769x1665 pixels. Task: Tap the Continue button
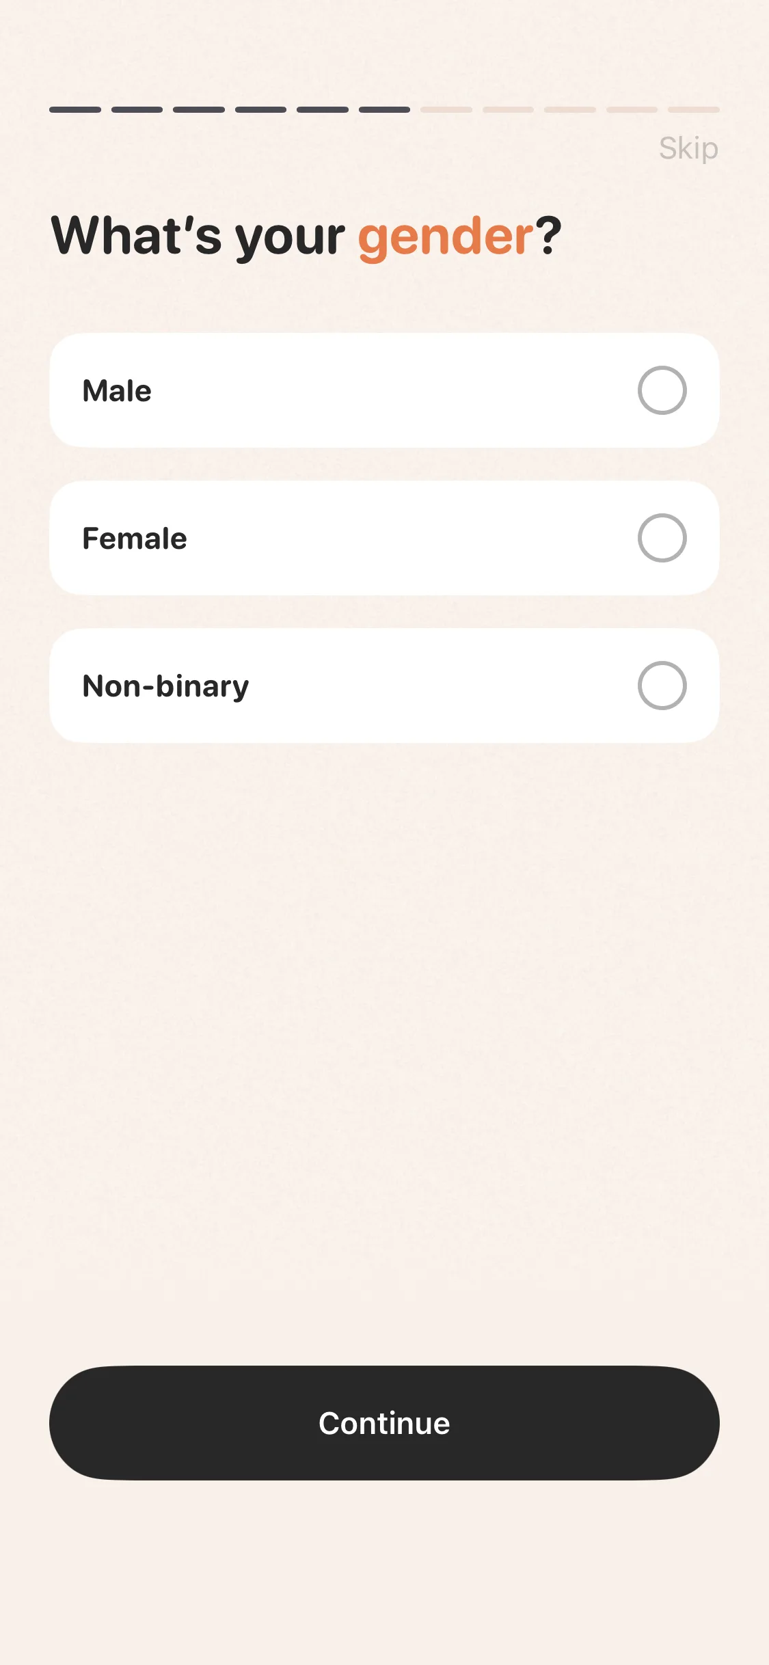[384, 1423]
